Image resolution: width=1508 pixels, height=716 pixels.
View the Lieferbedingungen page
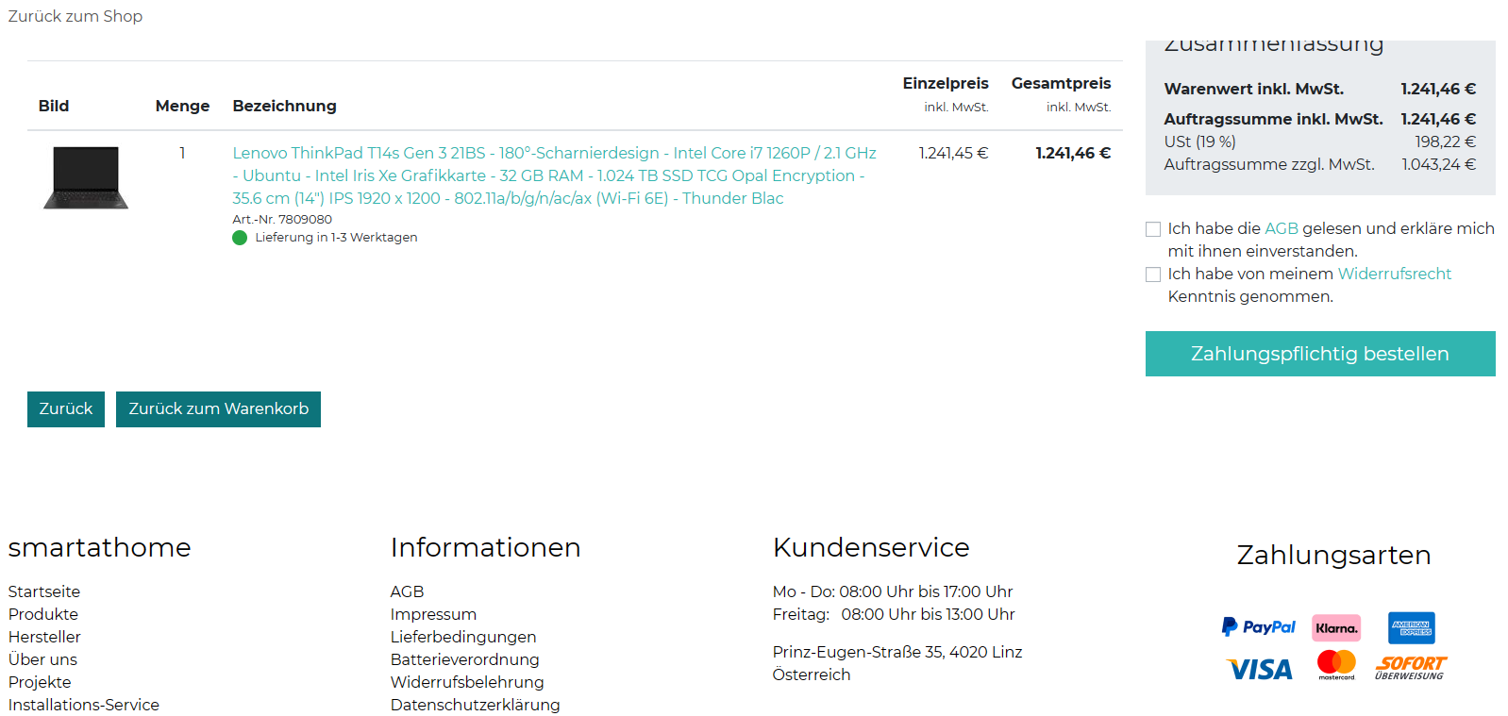[463, 637]
